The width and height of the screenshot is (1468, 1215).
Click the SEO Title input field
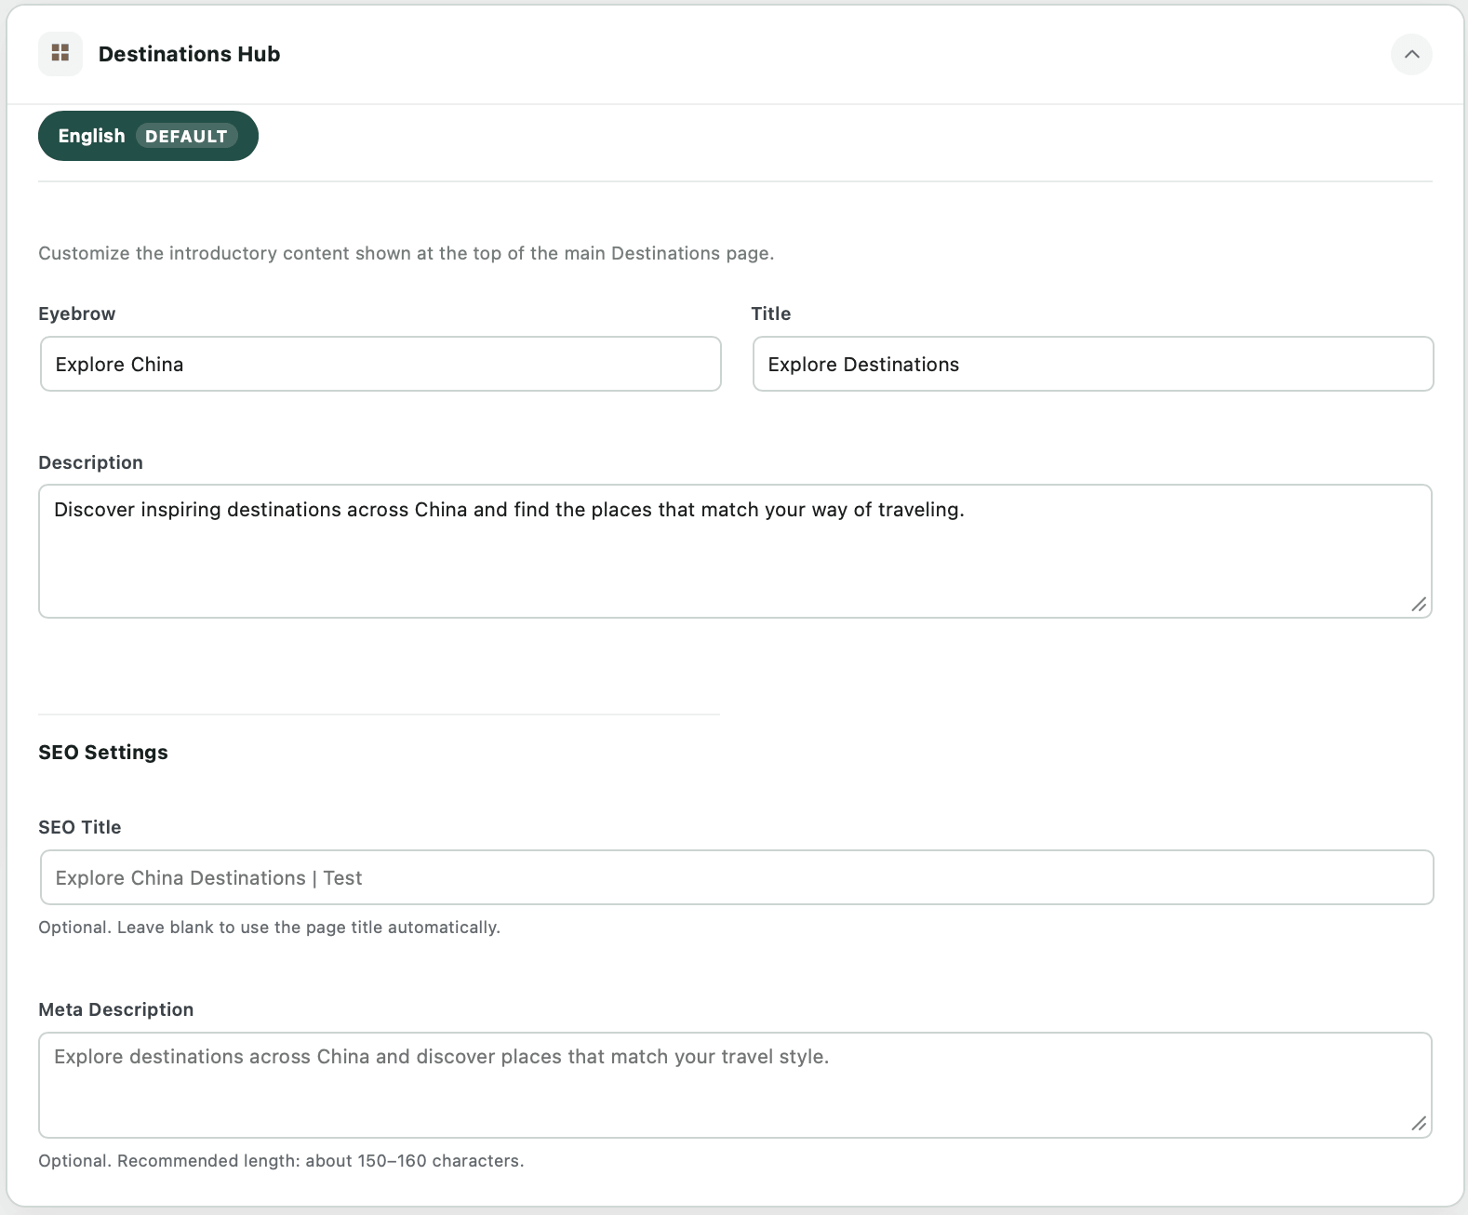[737, 877]
